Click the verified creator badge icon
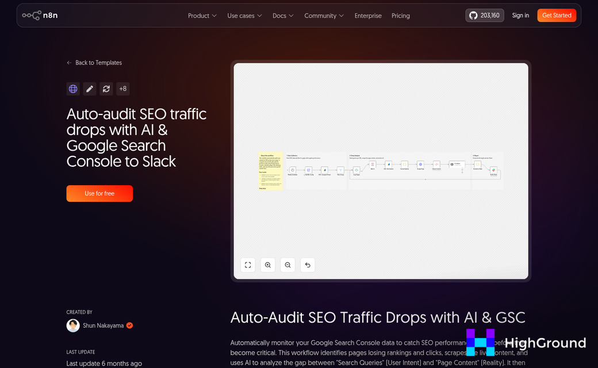The image size is (598, 368). [x=130, y=325]
